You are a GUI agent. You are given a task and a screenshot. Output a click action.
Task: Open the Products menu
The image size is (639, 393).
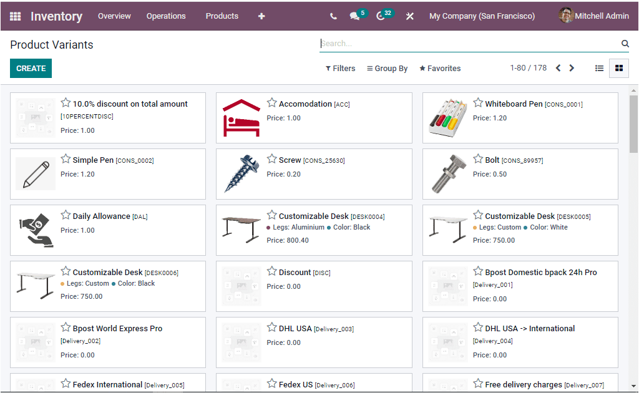(x=222, y=16)
